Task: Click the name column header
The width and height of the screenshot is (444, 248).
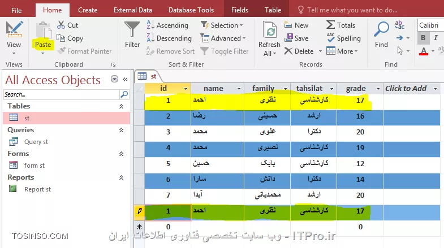Action: (x=217, y=89)
